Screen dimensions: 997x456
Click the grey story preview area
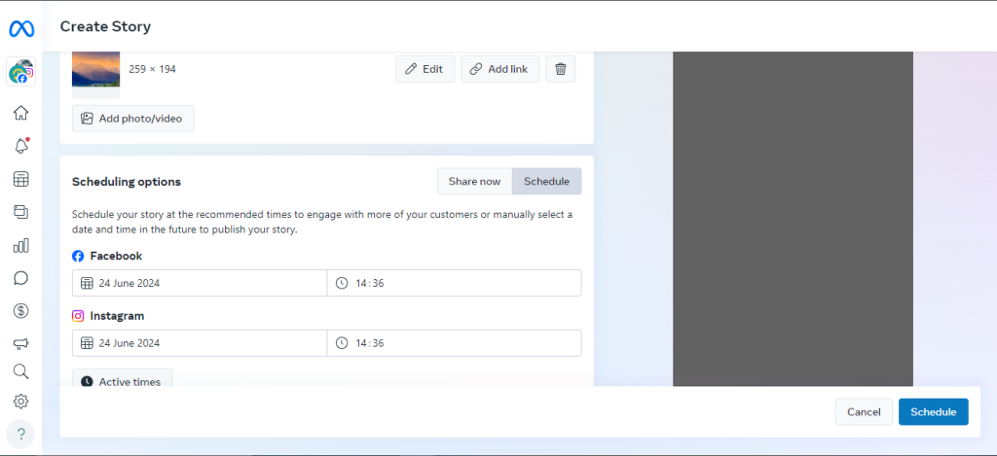(x=793, y=219)
